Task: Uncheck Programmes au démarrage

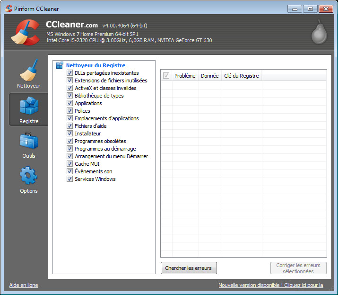Action: click(x=69, y=149)
